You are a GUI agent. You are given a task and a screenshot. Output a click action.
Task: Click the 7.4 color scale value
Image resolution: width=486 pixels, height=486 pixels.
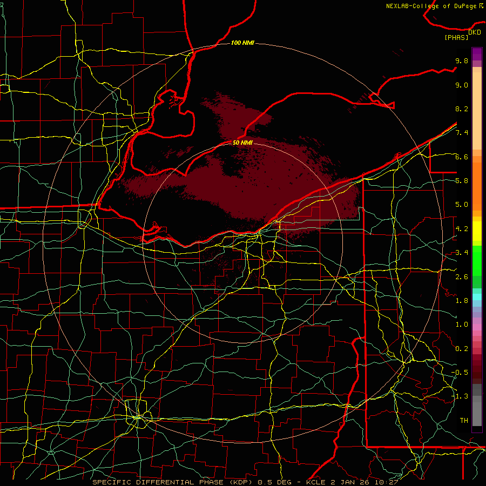(x=462, y=133)
